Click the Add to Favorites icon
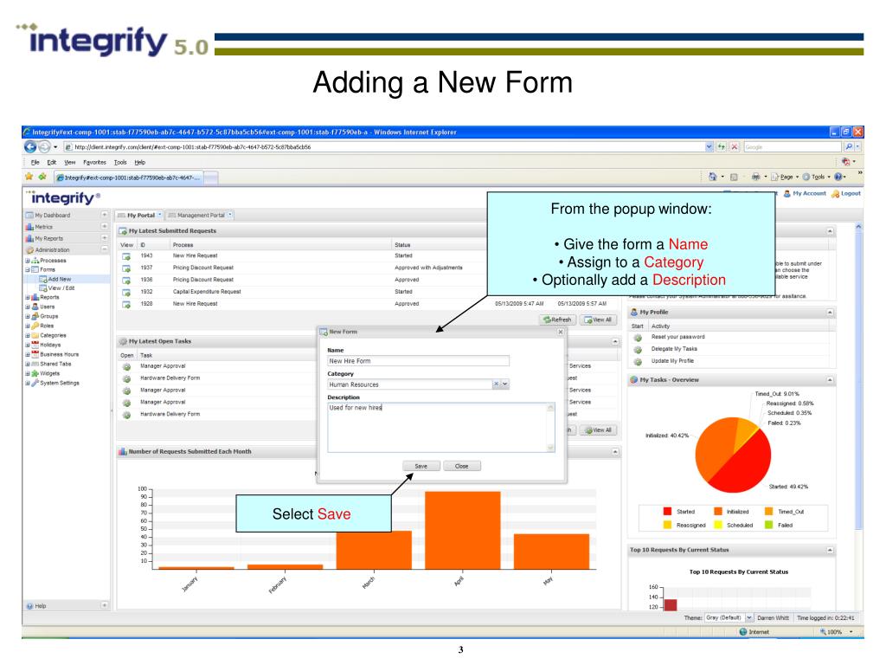 (x=42, y=177)
